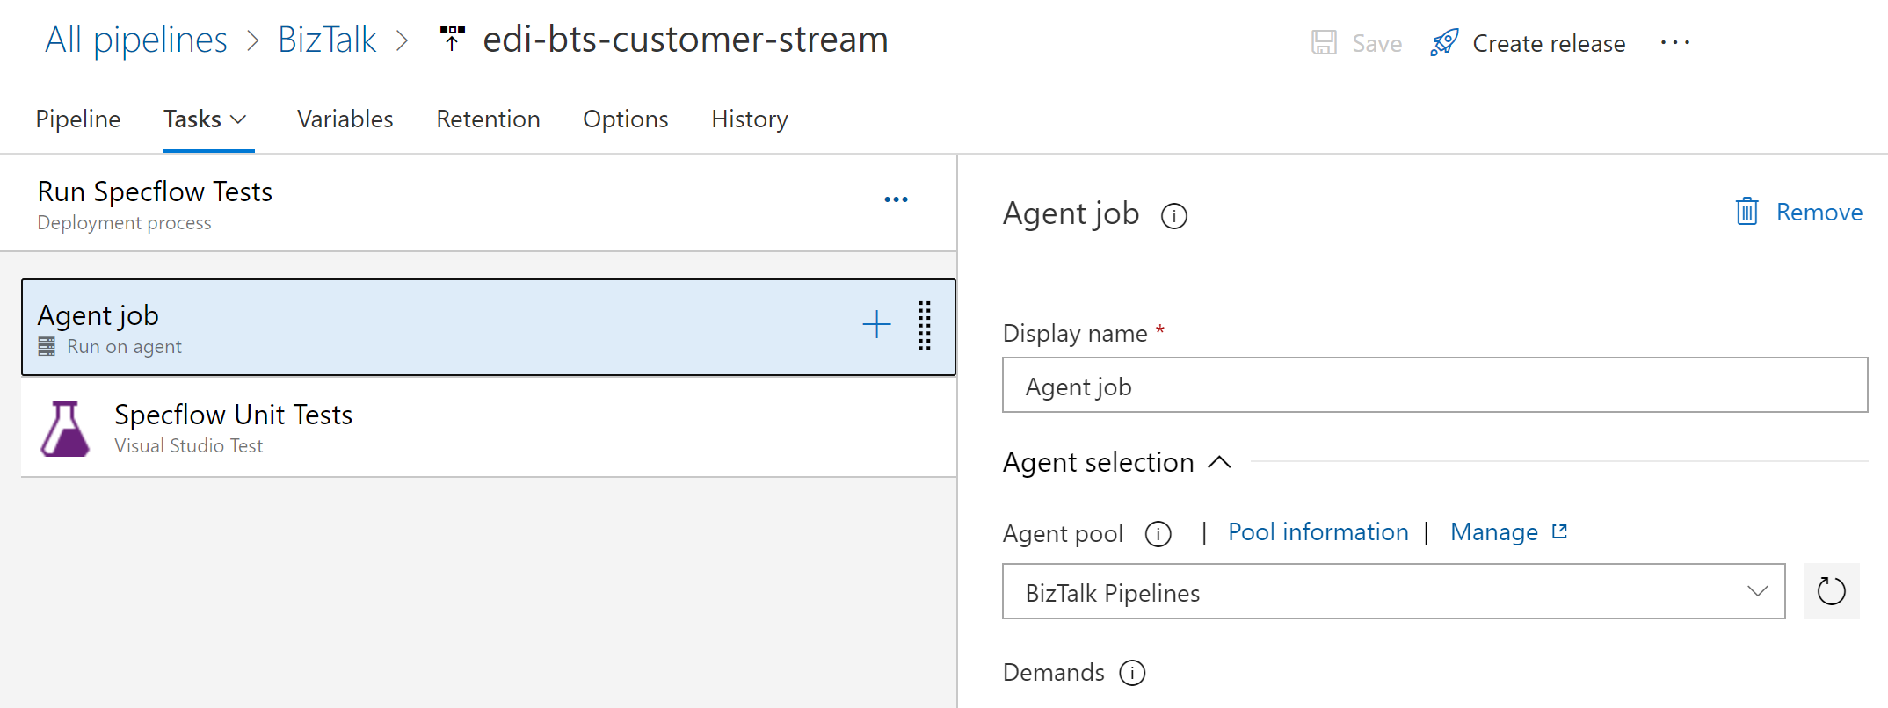Click the Create release rocket icon
The image size is (1888, 708).
tap(1444, 43)
